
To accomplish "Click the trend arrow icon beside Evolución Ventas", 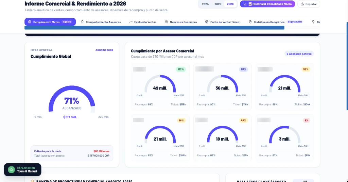I will pos(131,22).
